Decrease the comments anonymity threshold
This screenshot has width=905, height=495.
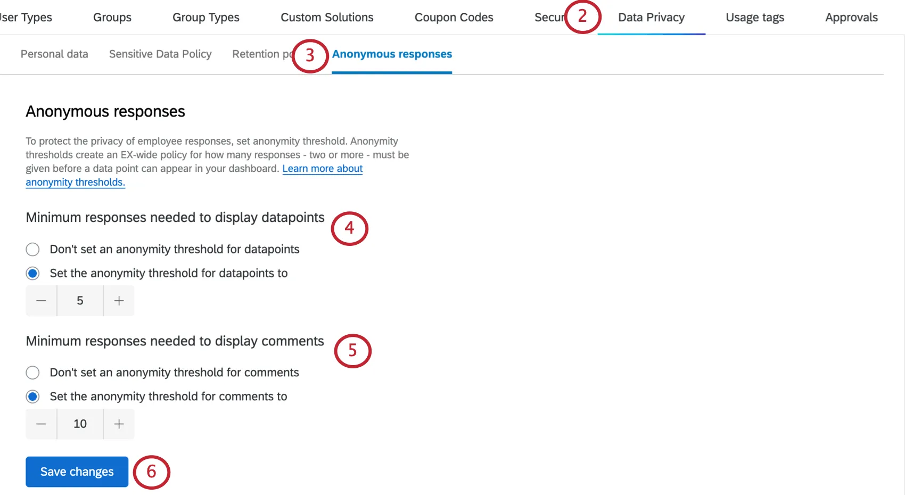point(41,424)
